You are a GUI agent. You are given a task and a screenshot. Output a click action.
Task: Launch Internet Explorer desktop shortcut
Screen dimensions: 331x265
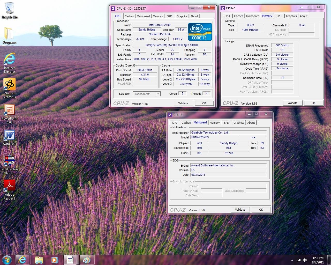[x=10, y=63]
